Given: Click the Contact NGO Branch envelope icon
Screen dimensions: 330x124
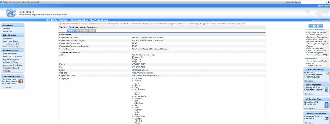Looking at the screenshot, I should point(327,73).
